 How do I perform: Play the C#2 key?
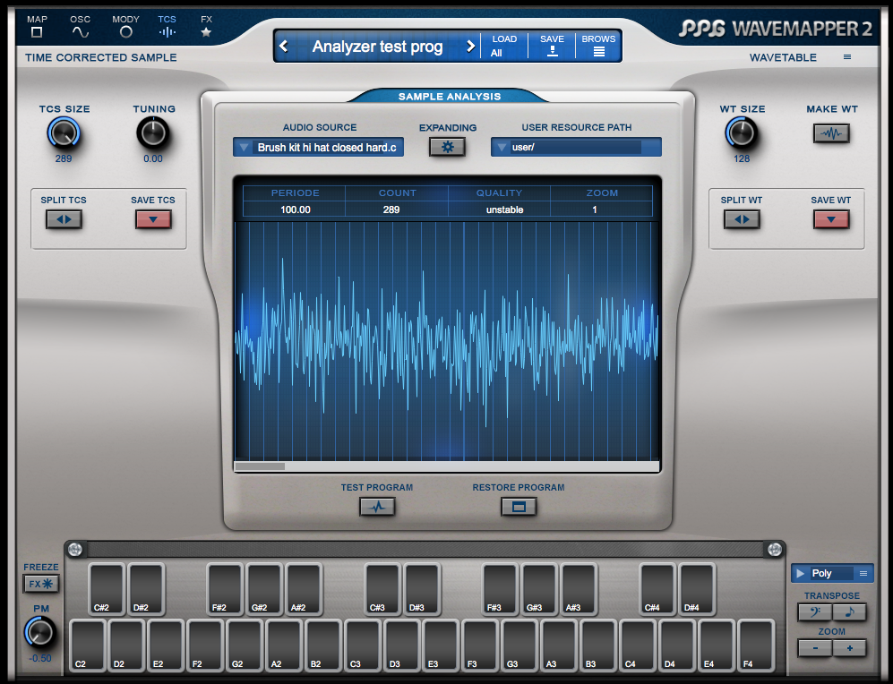(x=107, y=589)
